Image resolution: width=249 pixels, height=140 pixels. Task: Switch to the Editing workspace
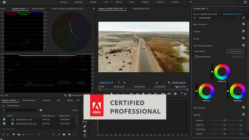tap(93, 2)
